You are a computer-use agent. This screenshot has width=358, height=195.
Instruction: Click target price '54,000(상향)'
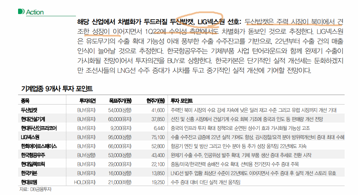[120, 110]
